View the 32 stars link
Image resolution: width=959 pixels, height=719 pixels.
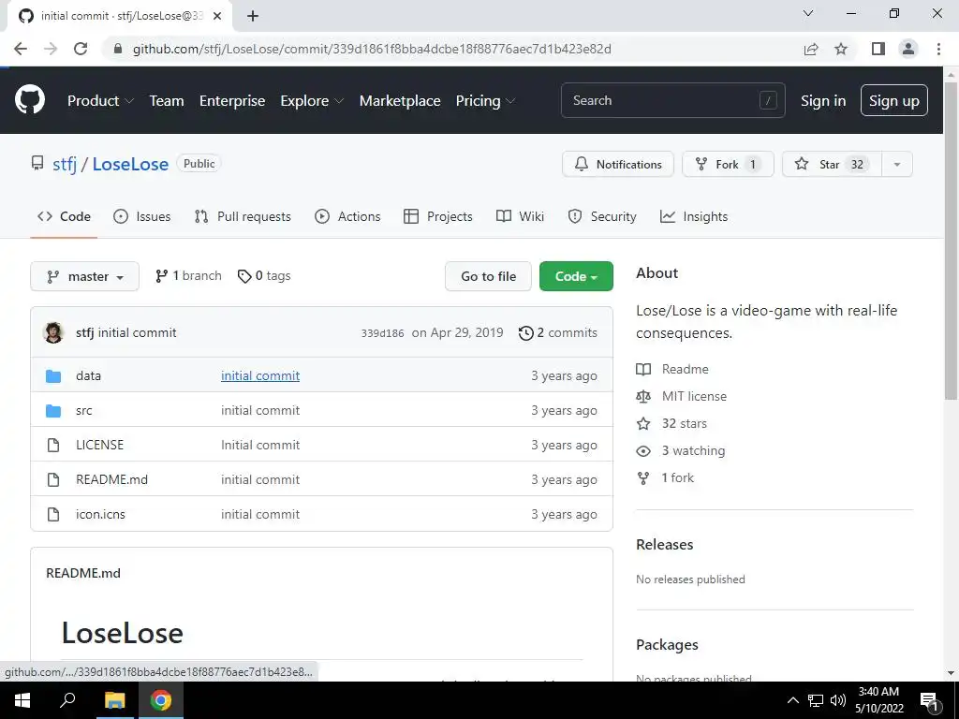click(671, 423)
